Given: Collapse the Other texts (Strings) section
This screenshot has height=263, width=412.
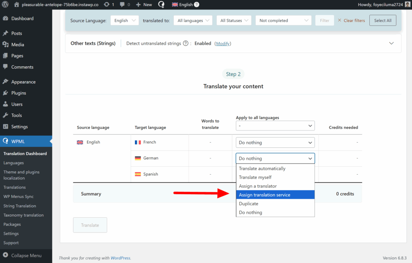Looking at the screenshot, I should click(391, 43).
